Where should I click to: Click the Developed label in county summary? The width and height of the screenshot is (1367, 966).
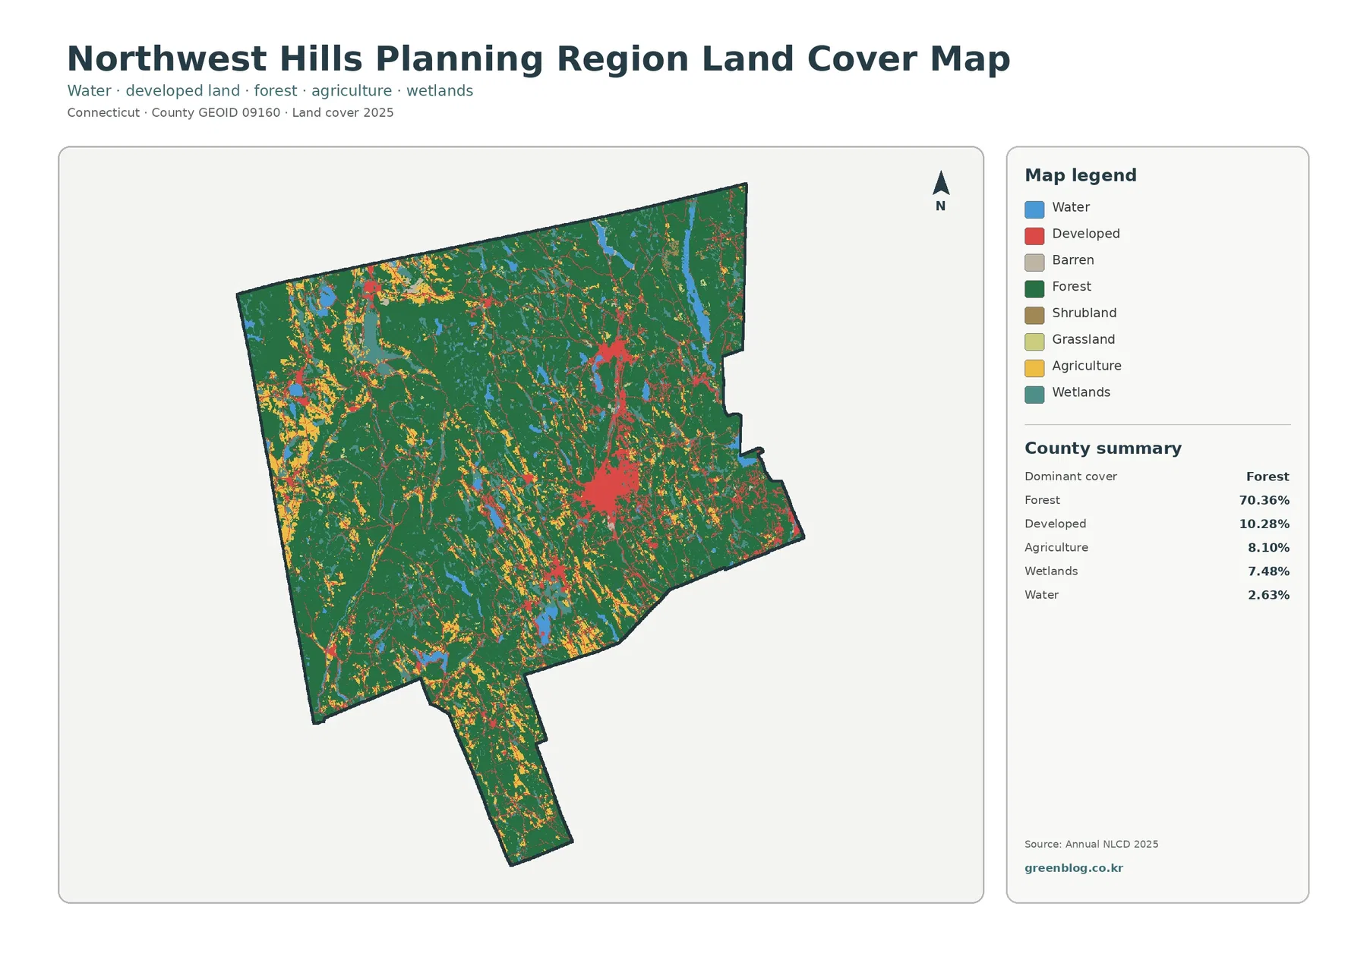click(1055, 524)
